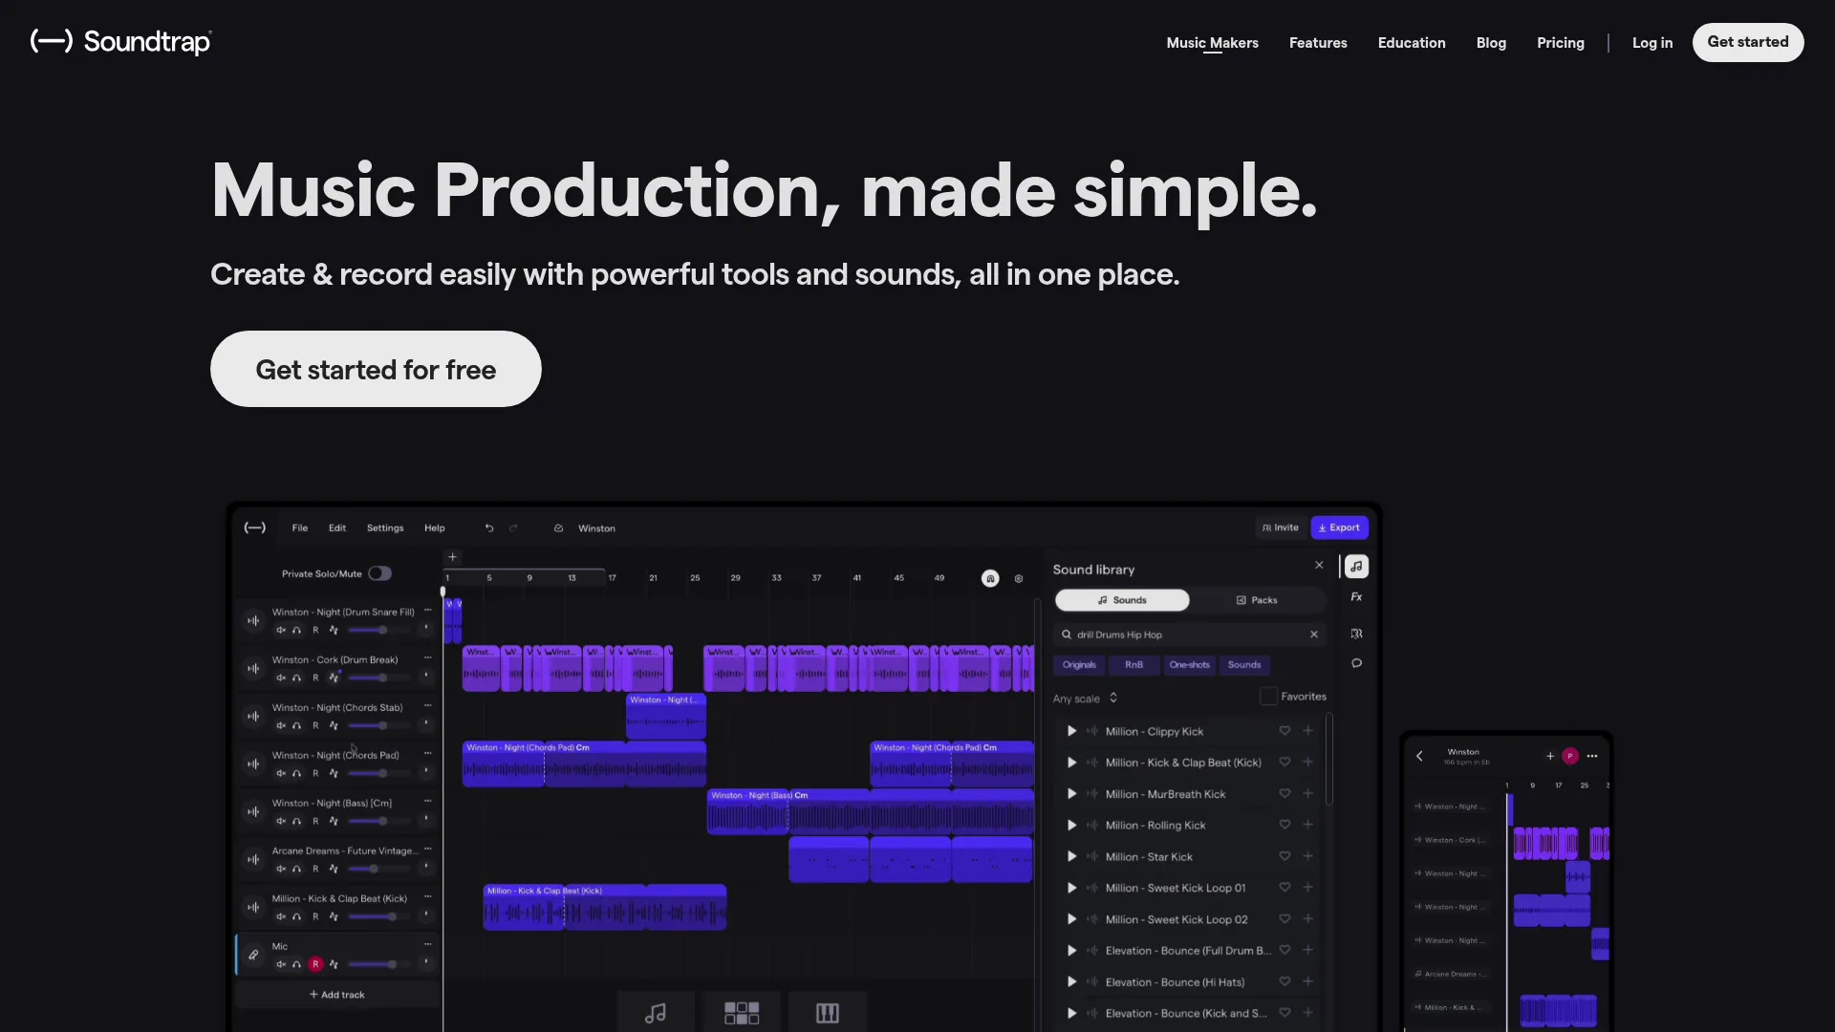1835x1032 pixels.
Task: Adjust the Mic track volume slider
Action: point(378,964)
